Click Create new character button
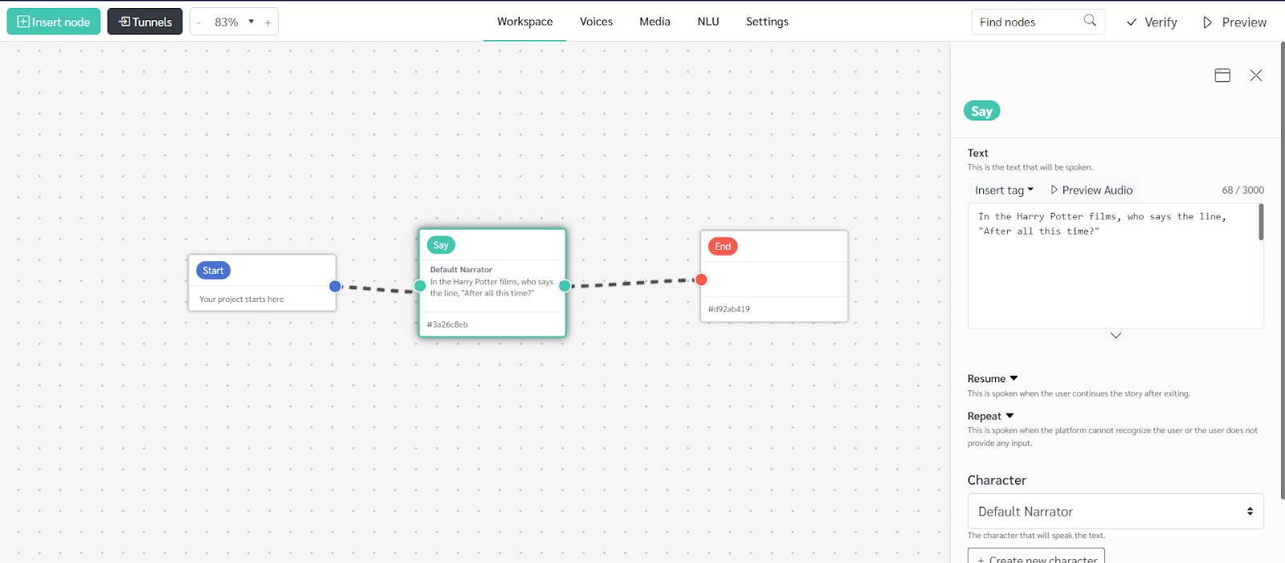The image size is (1285, 563). 1036,557
